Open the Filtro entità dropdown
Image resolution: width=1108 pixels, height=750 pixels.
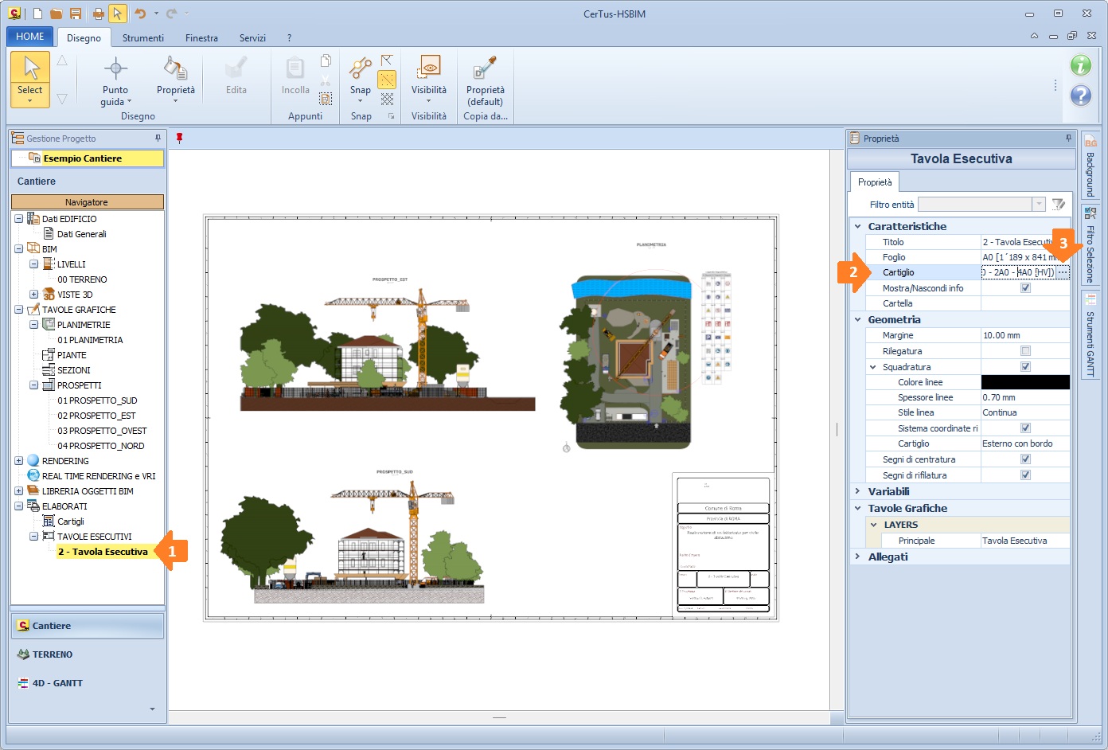(x=1039, y=205)
